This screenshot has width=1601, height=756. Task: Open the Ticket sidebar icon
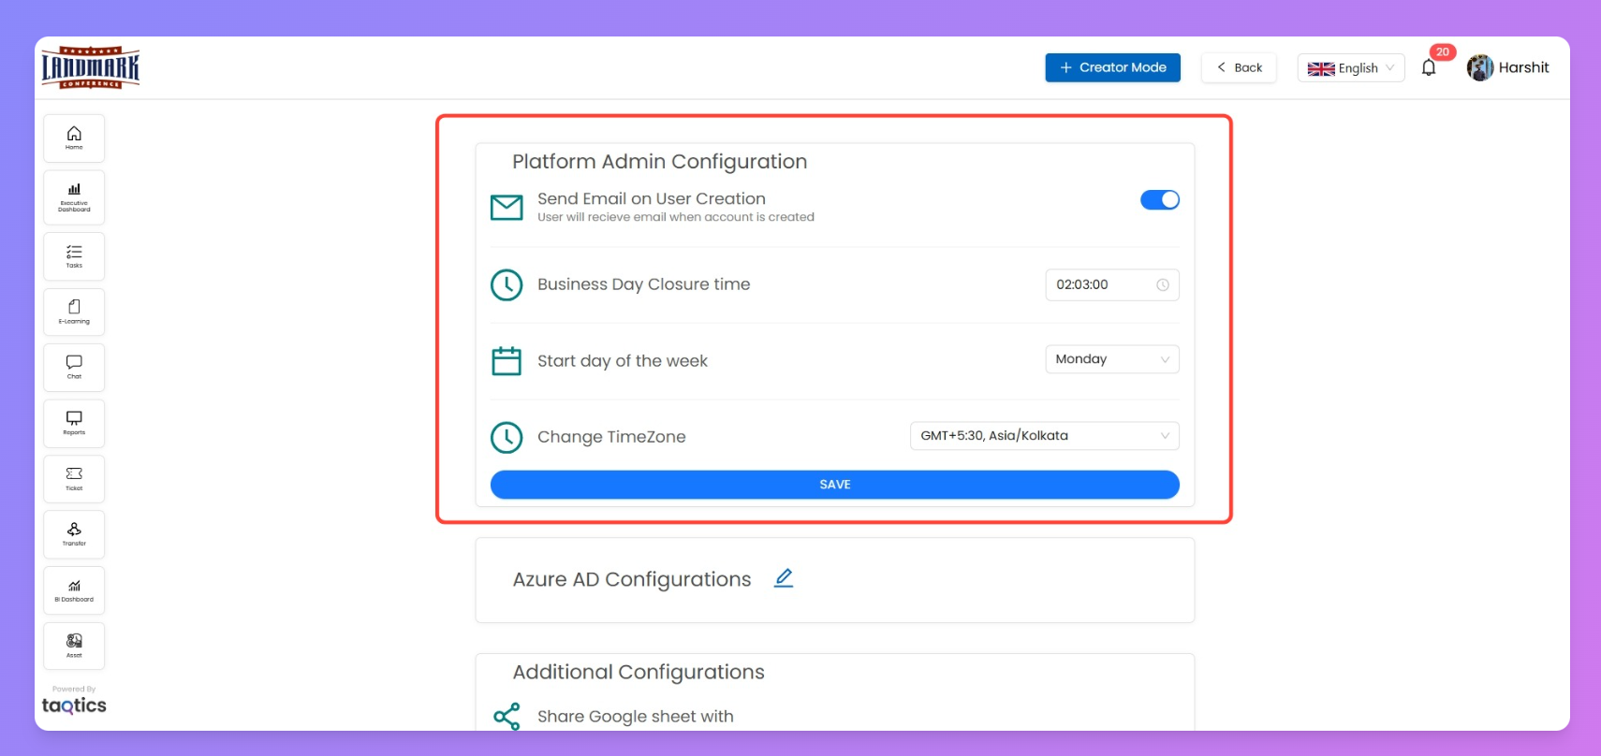click(x=74, y=478)
